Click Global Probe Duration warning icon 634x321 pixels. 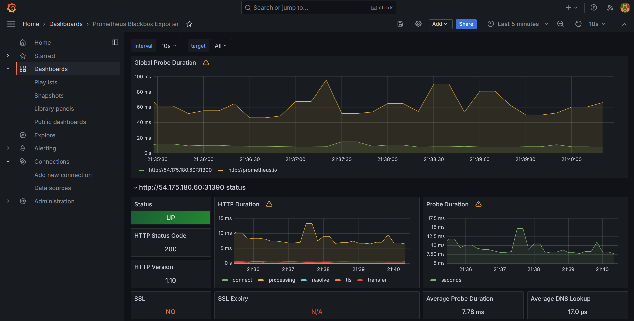tap(206, 63)
